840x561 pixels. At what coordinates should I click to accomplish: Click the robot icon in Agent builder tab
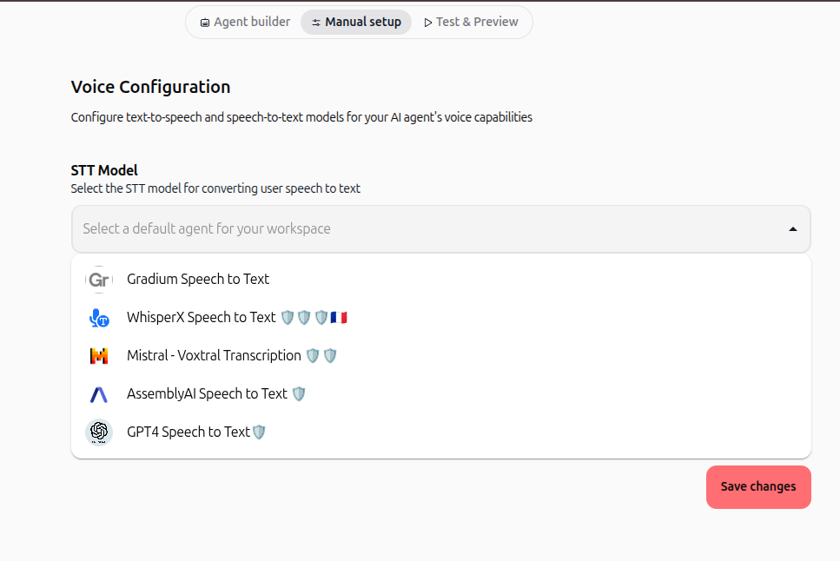point(205,23)
